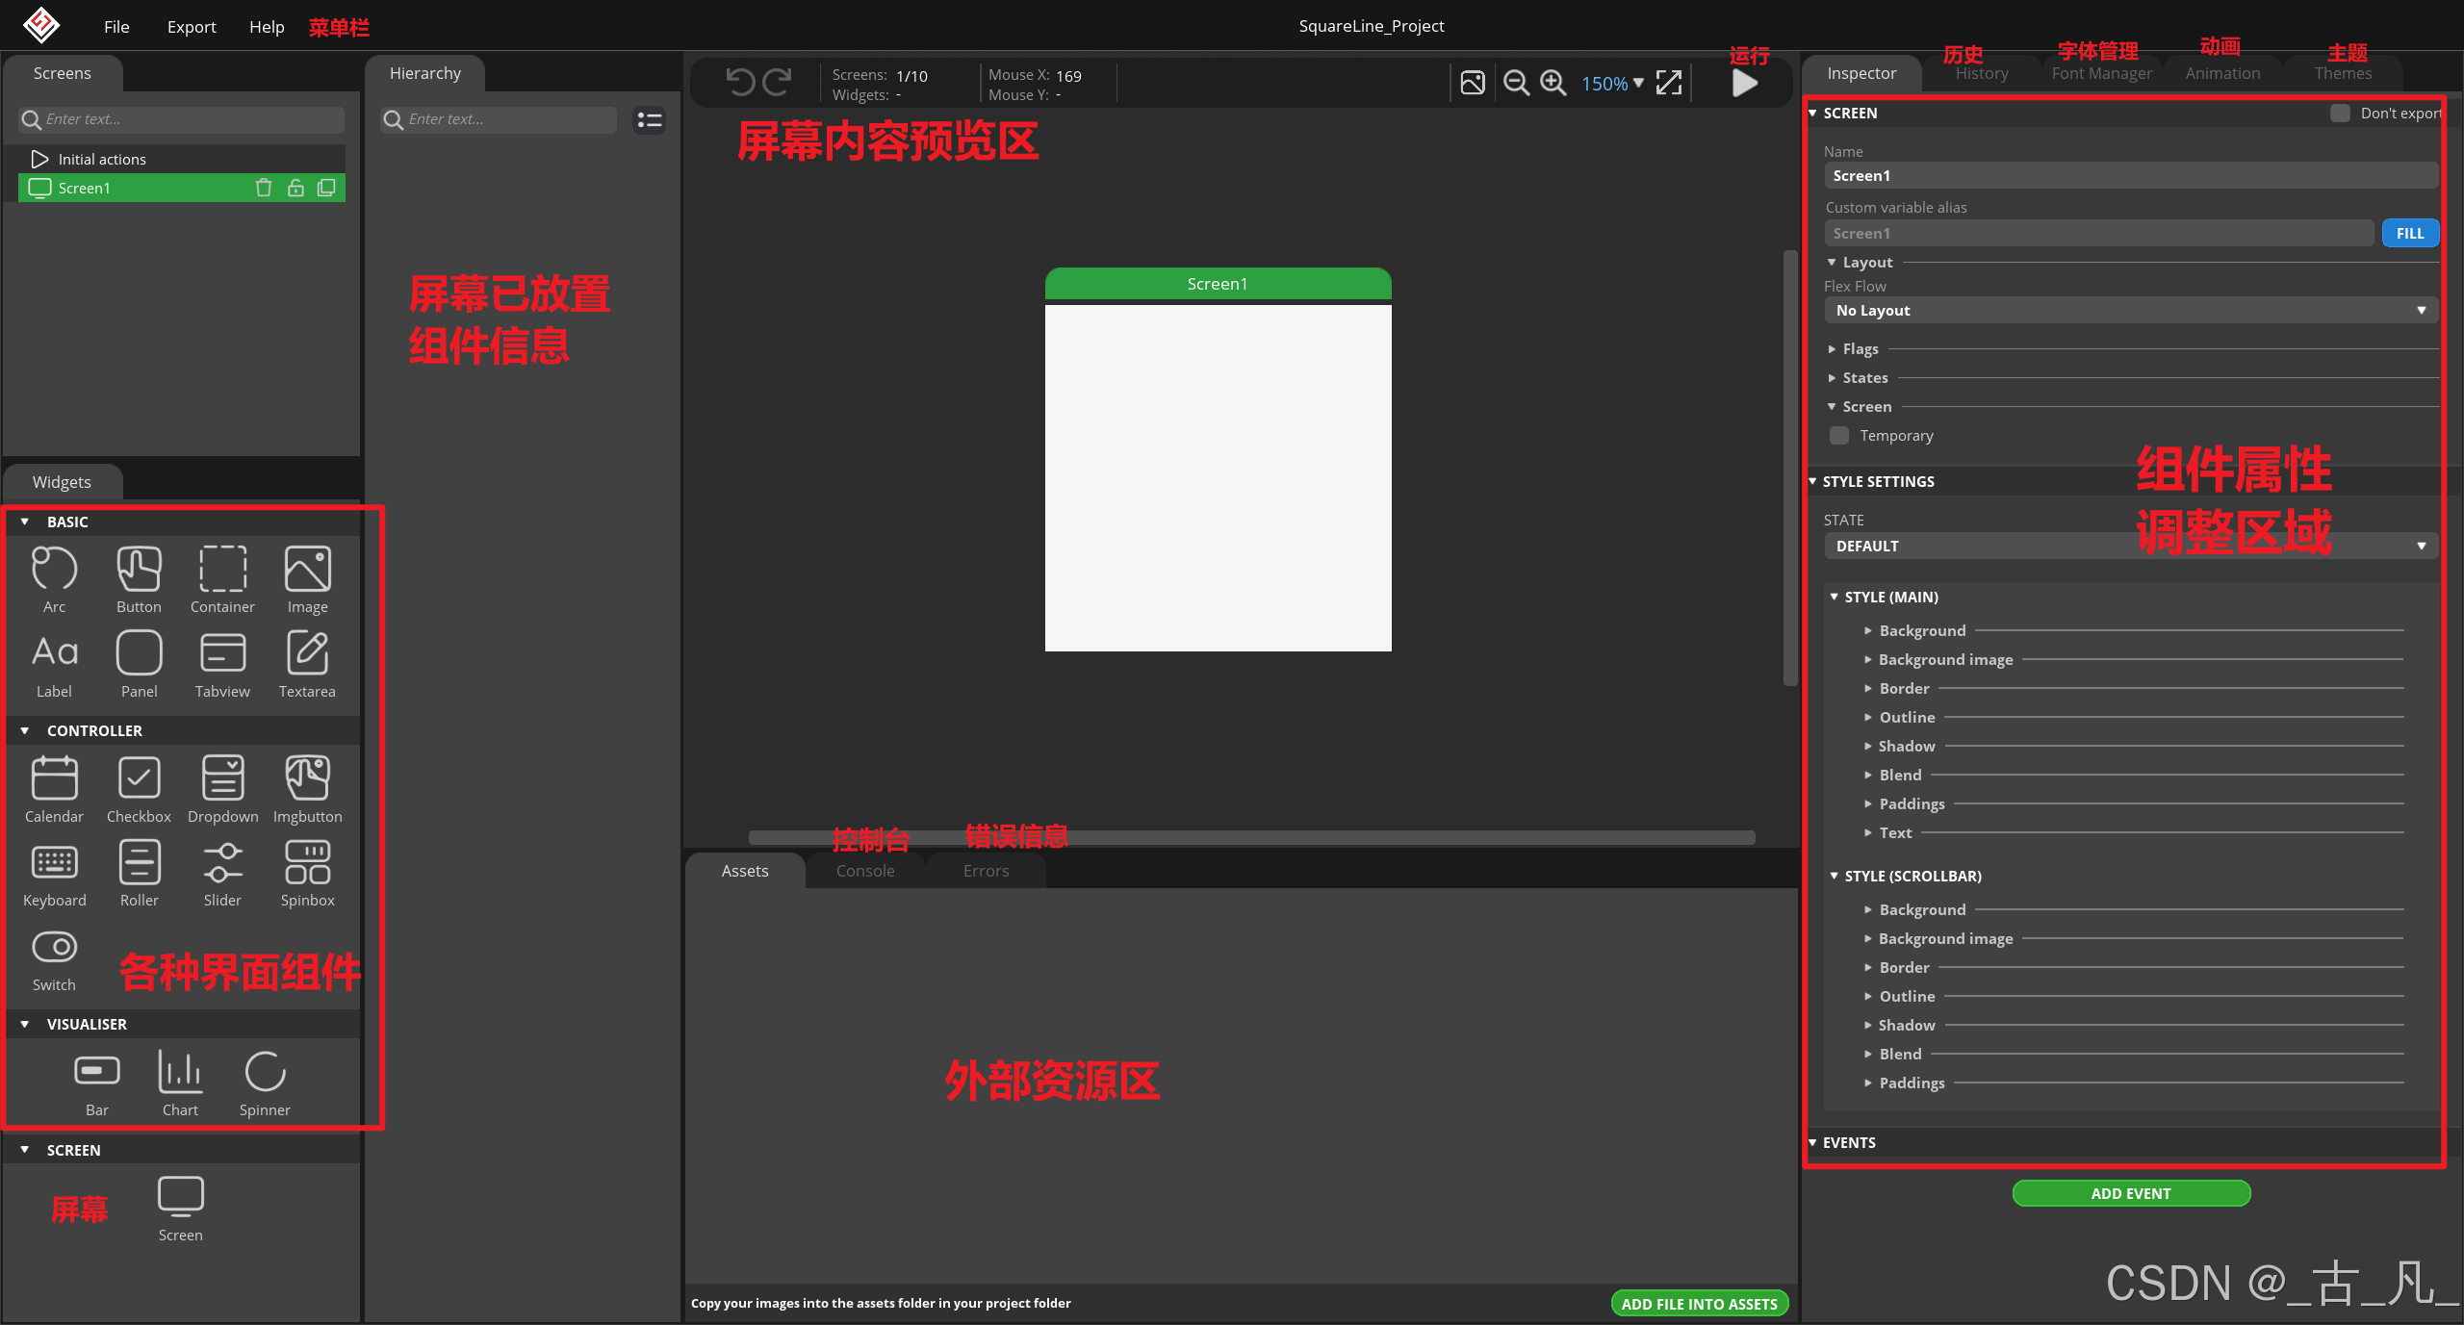
Task: Add a Slider widget from Controller section
Action: tap(222, 863)
